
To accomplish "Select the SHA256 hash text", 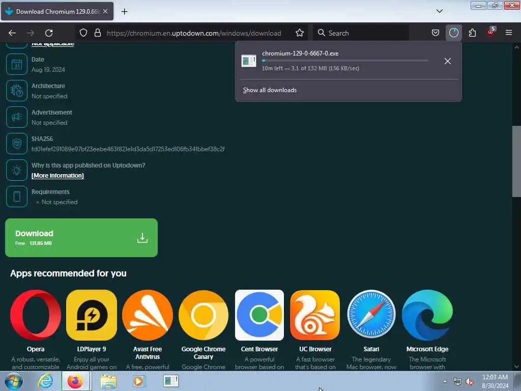I will [128, 149].
